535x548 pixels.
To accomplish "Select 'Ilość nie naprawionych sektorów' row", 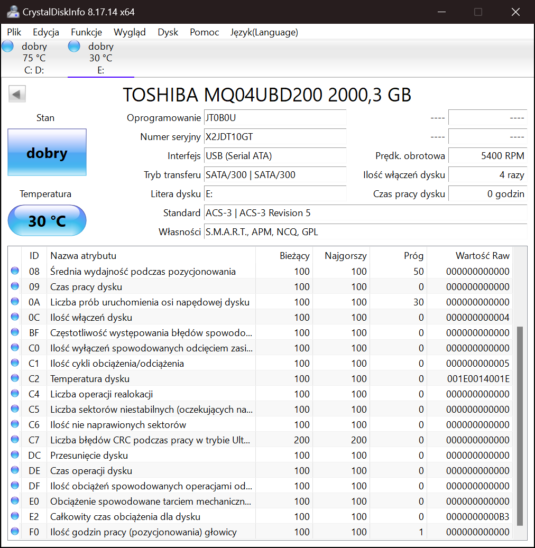I will point(260,425).
